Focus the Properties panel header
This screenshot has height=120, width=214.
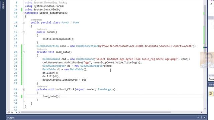[x=211, y=85]
